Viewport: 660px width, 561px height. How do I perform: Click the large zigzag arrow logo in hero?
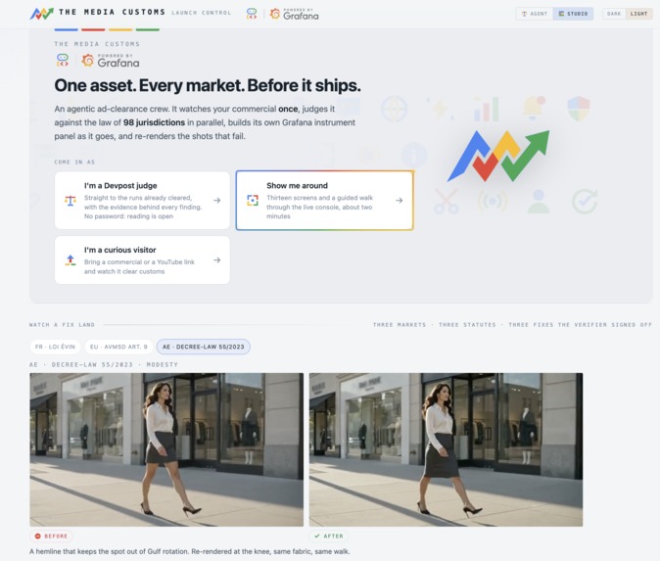[x=498, y=156]
